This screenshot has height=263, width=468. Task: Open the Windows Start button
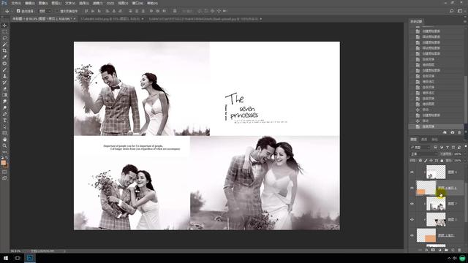pyautogui.click(x=6, y=258)
